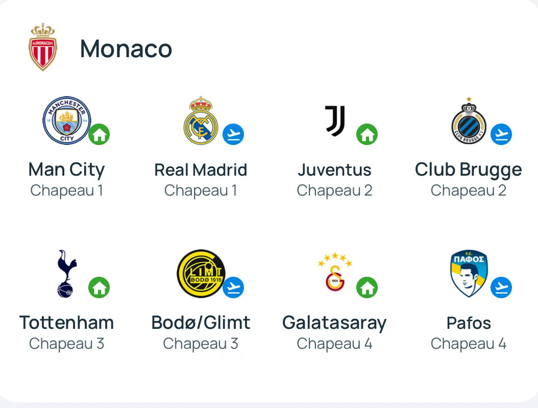Open the Monaco team heading
This screenshot has height=408, width=538.
coord(126,49)
